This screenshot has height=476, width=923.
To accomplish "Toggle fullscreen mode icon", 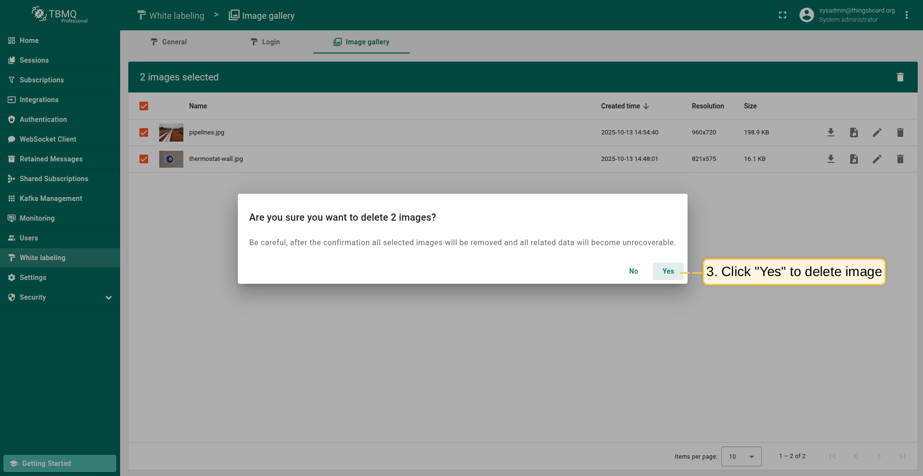I will click(x=783, y=15).
